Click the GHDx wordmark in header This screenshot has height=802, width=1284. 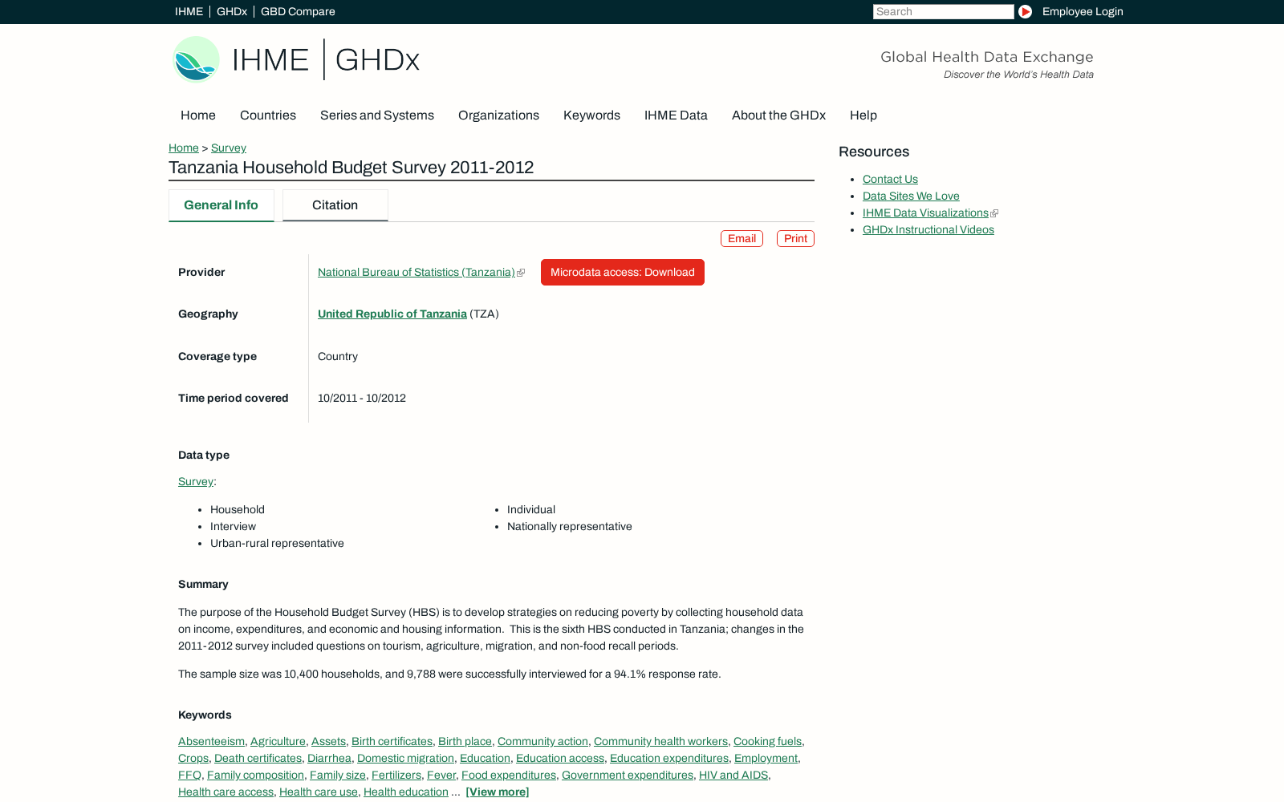[x=377, y=59]
